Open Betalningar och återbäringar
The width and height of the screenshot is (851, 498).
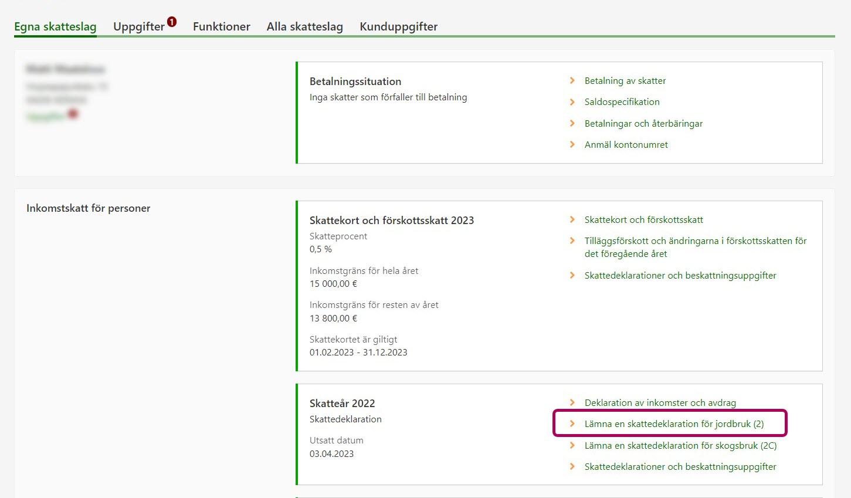click(643, 124)
